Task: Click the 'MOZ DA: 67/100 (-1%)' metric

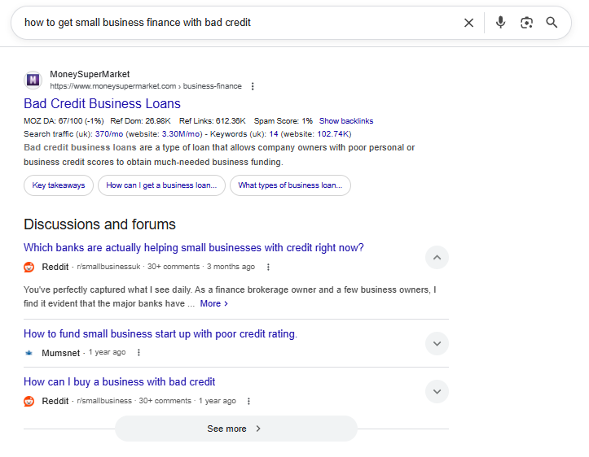Action: click(64, 120)
